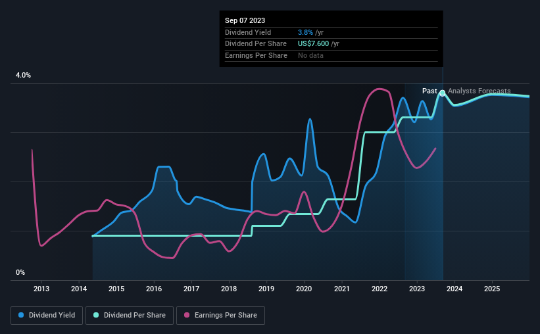This screenshot has height=334, width=540.
Task: Click the 2020 x-axis label
Action: pos(304,289)
